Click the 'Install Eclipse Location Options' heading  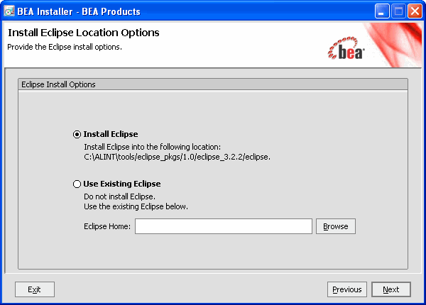coord(83,33)
